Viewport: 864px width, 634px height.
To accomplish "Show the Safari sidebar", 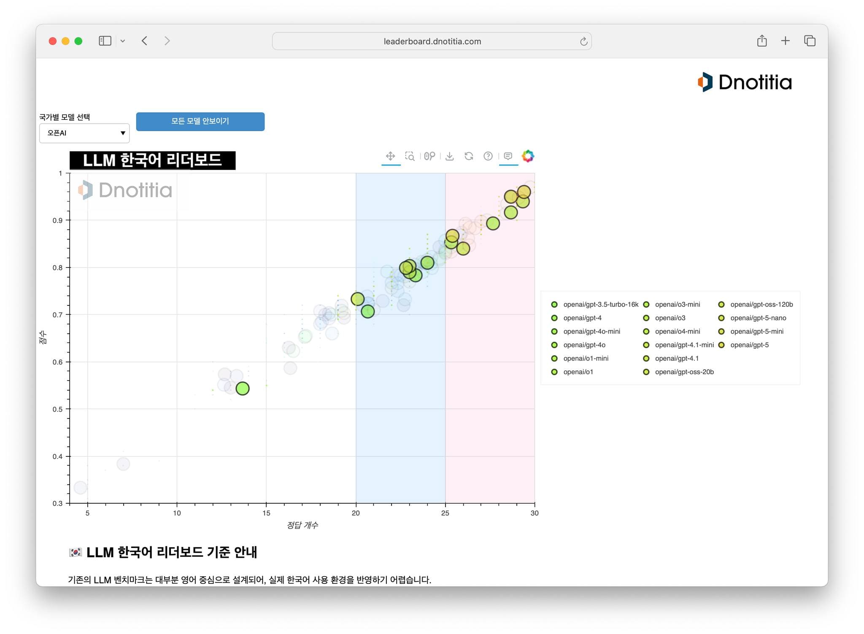I will pos(105,41).
